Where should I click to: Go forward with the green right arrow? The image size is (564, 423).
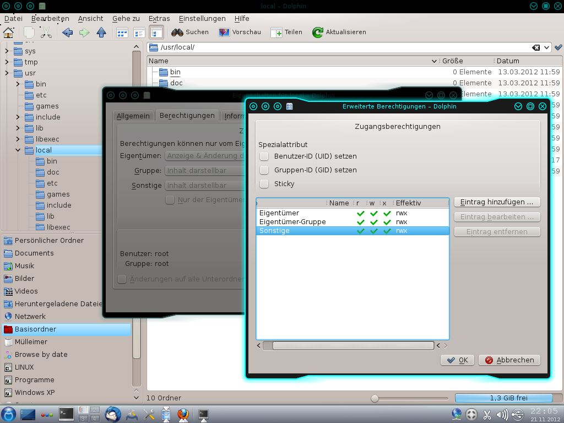[x=84, y=32]
